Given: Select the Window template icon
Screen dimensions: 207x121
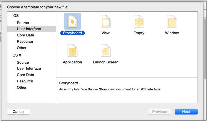Looking at the screenshot, I should 172,21.
